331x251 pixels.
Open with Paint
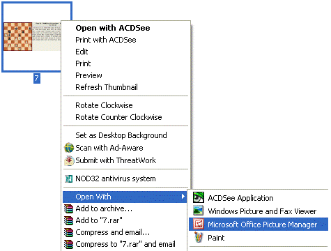[259, 238]
